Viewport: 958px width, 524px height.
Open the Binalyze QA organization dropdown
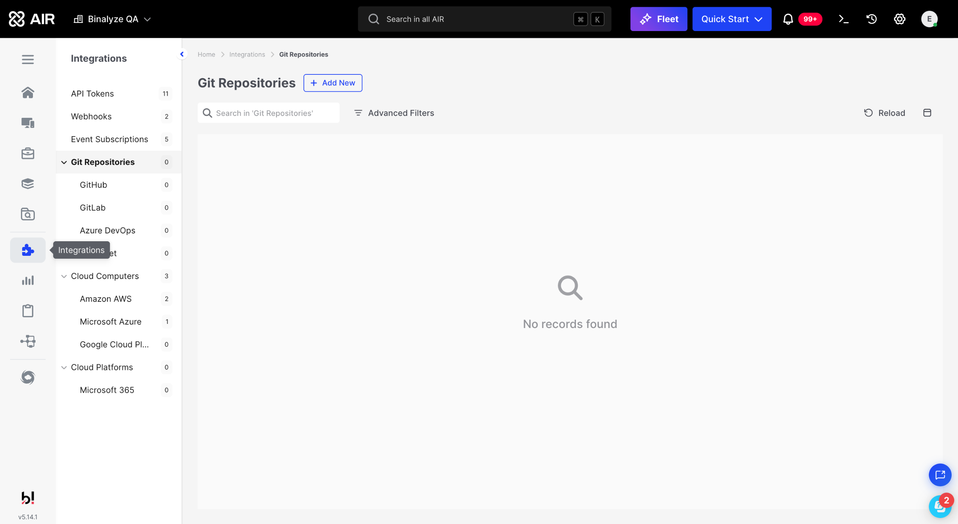[112, 19]
